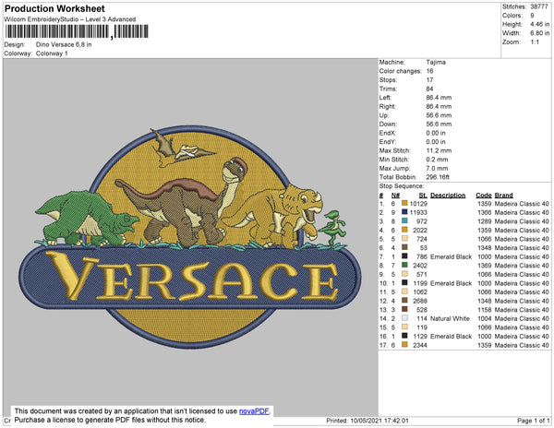Click thread code '1158' in row 13
Image resolution: width=554 pixels, height=428 pixels.
pos(485,310)
